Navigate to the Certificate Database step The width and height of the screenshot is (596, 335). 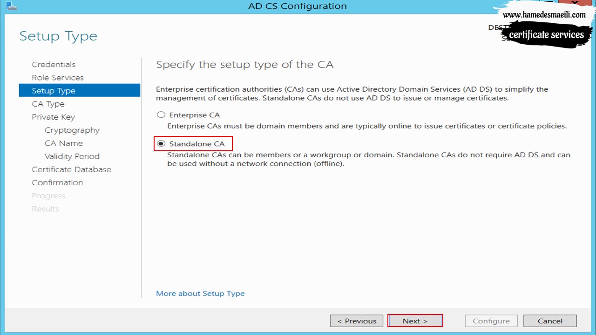[71, 169]
